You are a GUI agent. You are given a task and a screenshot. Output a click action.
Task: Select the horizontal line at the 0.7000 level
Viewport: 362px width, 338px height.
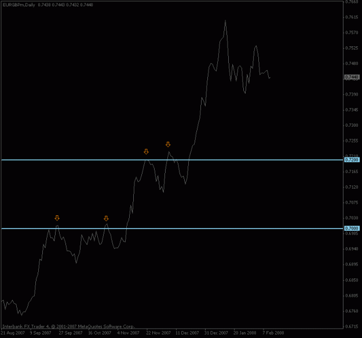pos(172,229)
